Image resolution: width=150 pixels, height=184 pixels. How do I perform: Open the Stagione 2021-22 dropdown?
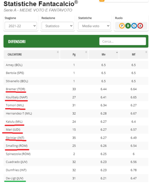point(21,26)
